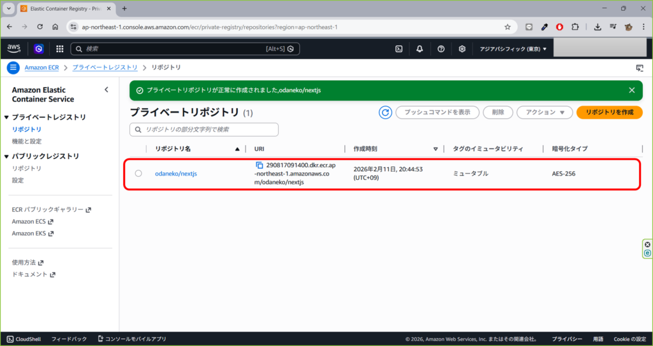Collapse the パブリックレジストリ sidebar section
653x346 pixels.
[7, 156]
